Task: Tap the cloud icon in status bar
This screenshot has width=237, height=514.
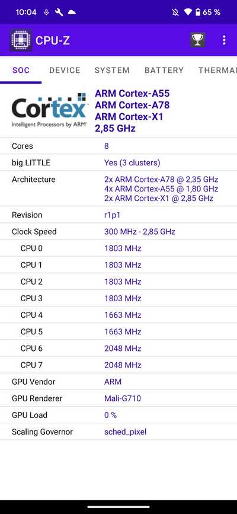Action: click(x=72, y=12)
